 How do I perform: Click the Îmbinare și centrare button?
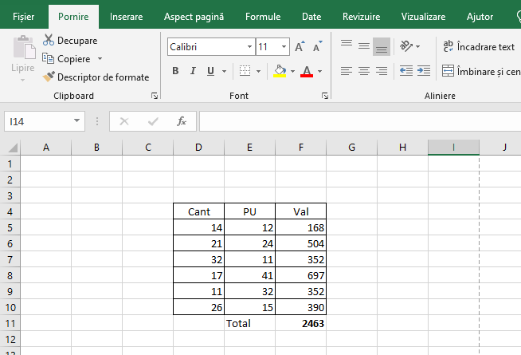tap(481, 71)
